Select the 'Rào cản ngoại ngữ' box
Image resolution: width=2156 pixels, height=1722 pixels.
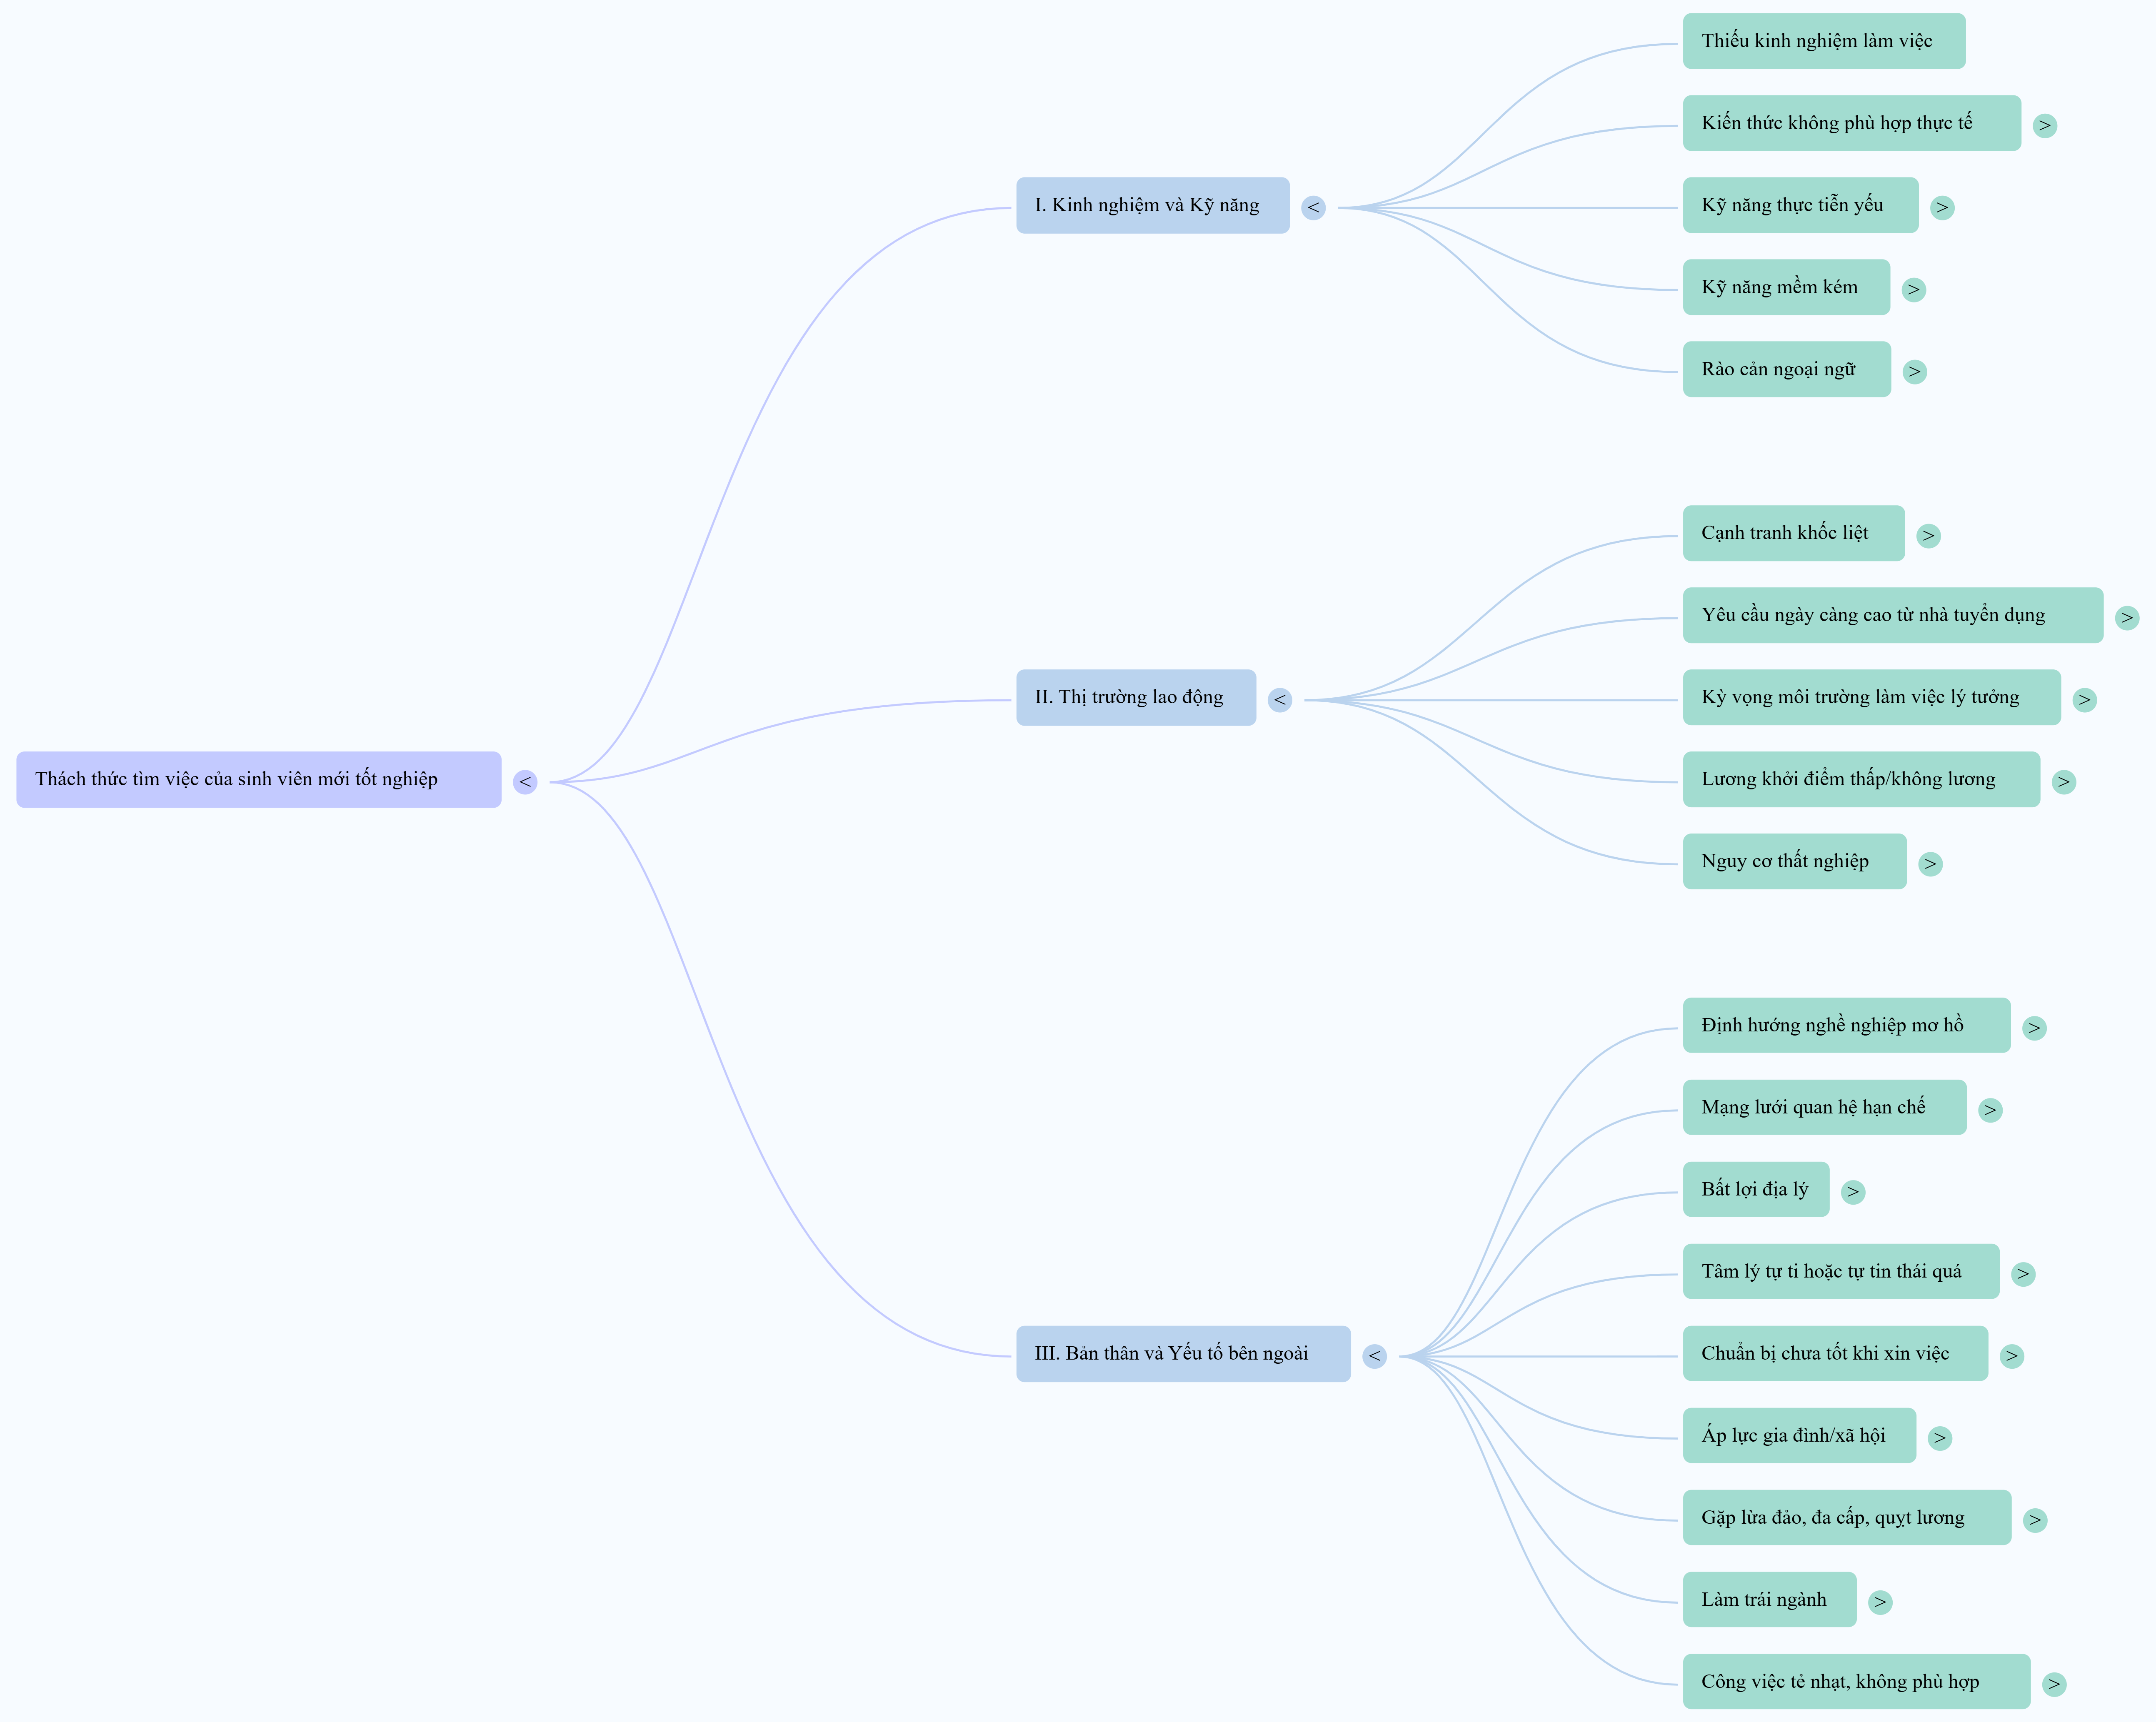[1787, 369]
